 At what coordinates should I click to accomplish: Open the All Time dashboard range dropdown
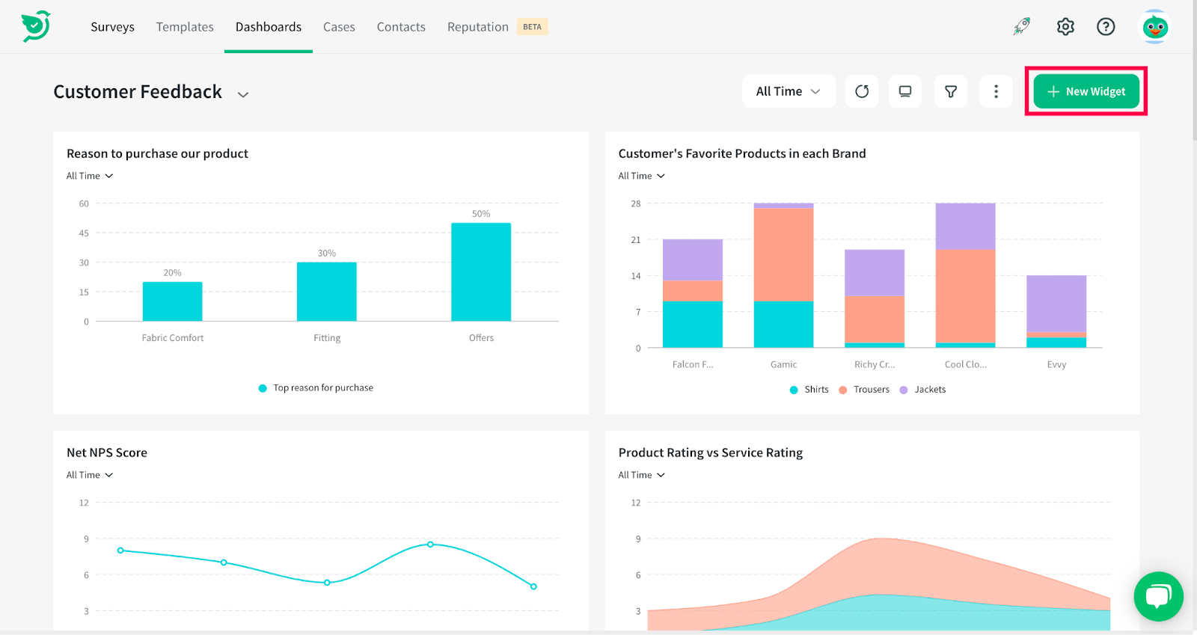click(x=789, y=91)
